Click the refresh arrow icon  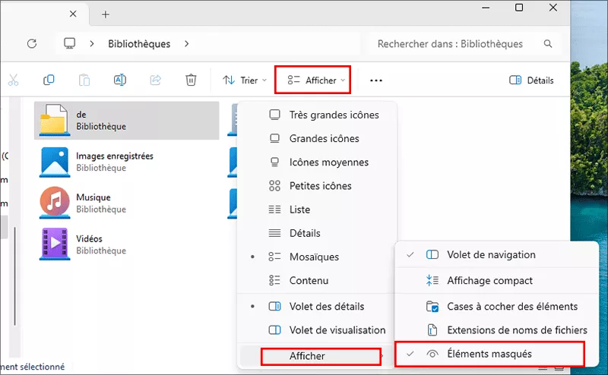32,44
